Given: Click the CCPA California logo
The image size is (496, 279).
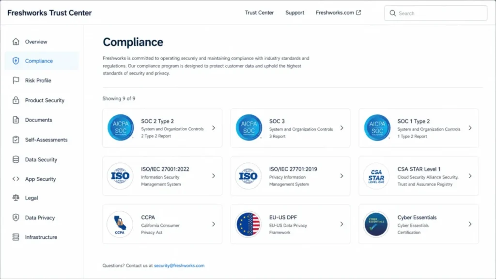Looking at the screenshot, I should [x=120, y=224].
